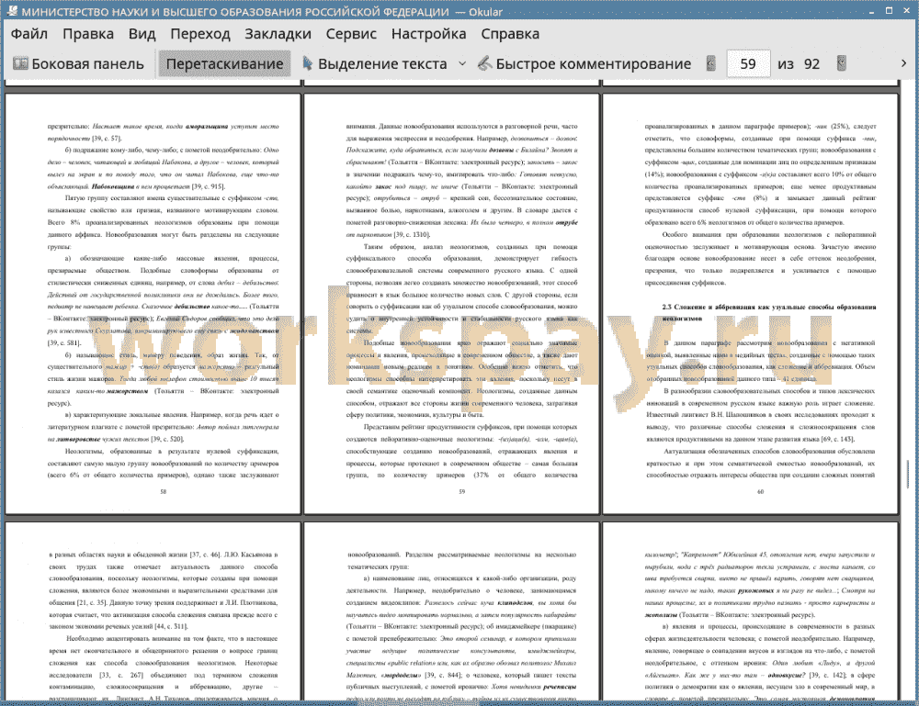Enable the Перетаскивание browse mode
Viewport: 919px width, 706px height.
(x=224, y=64)
